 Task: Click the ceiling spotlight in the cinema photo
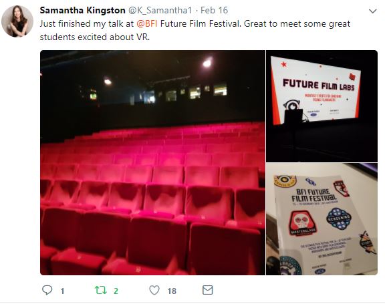[207, 63]
